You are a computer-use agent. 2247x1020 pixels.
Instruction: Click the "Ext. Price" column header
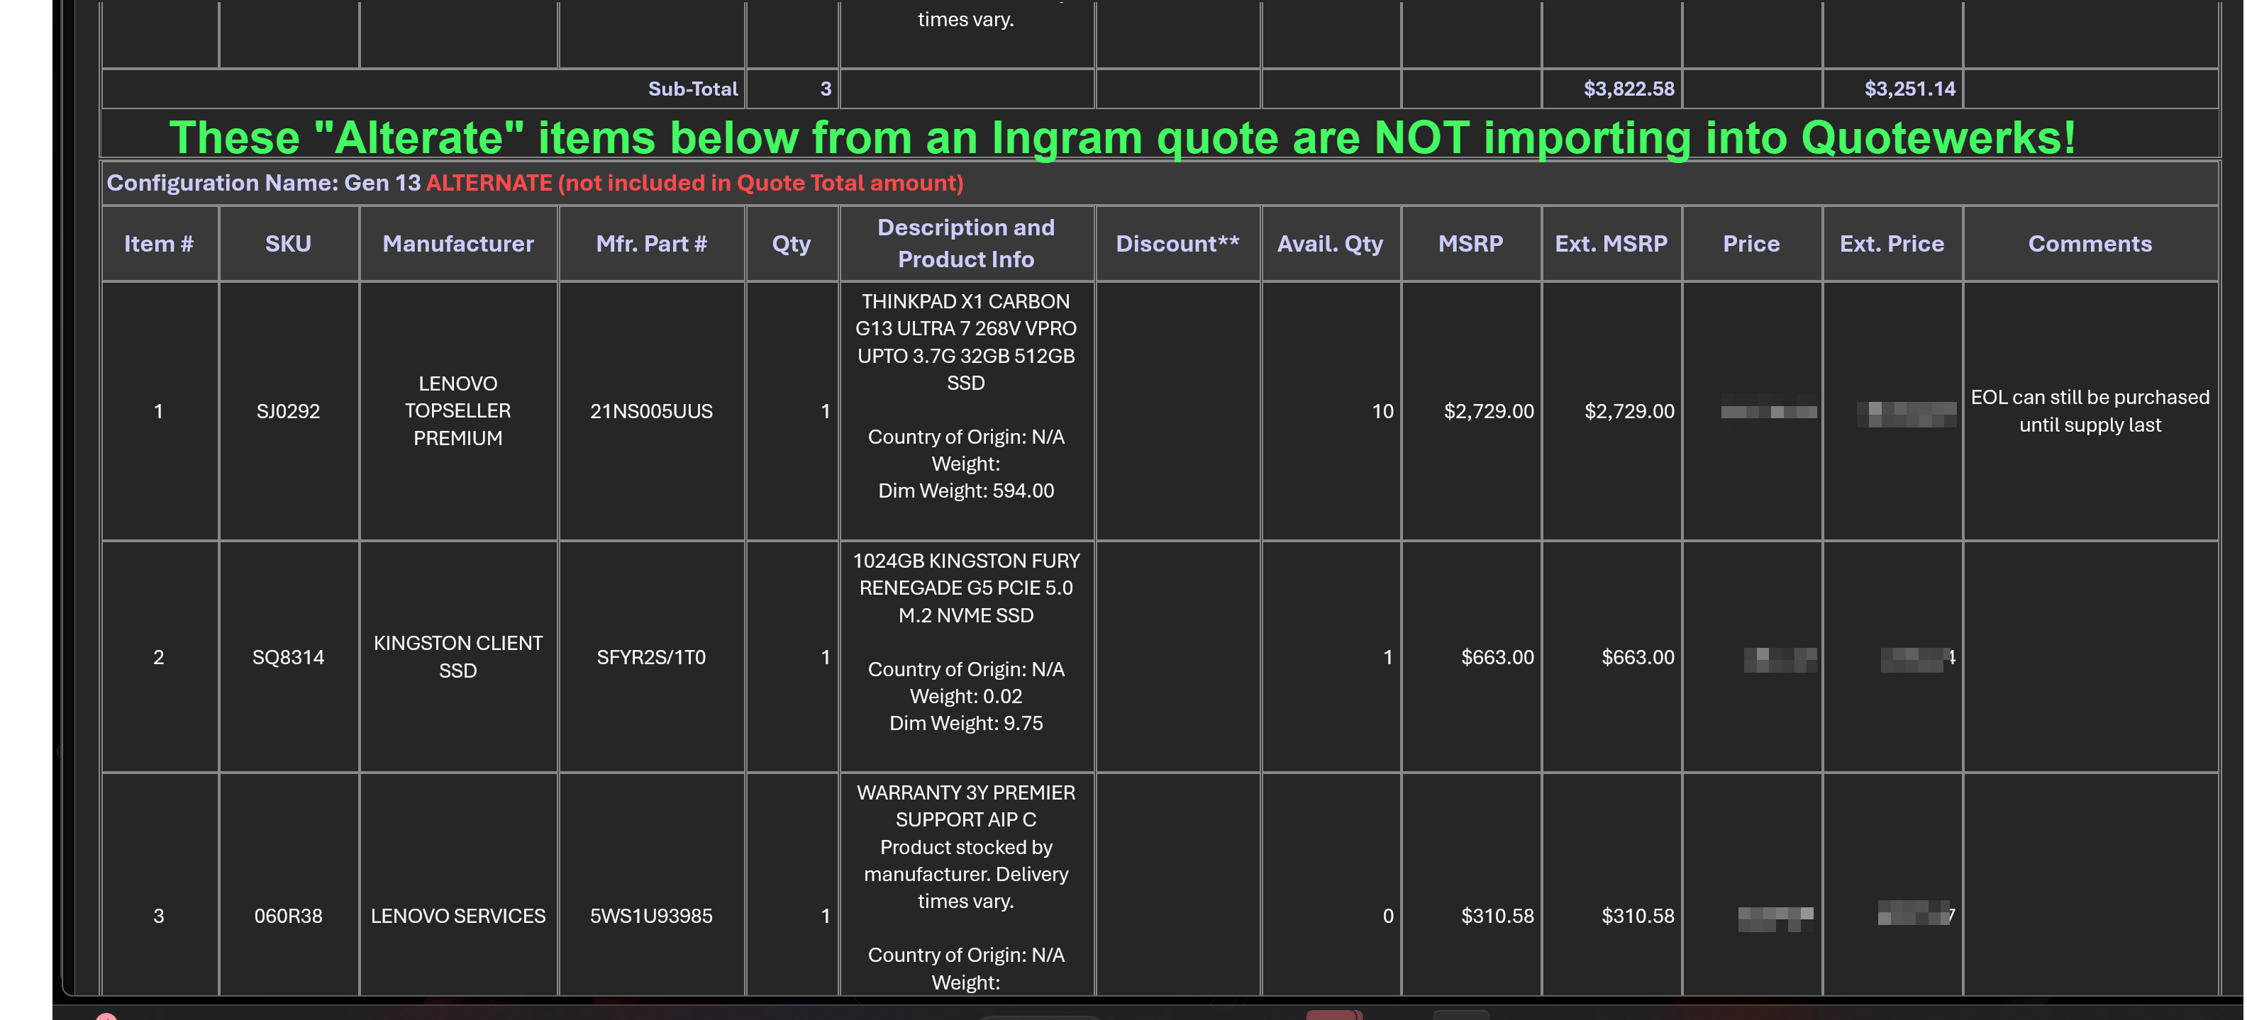point(1892,243)
